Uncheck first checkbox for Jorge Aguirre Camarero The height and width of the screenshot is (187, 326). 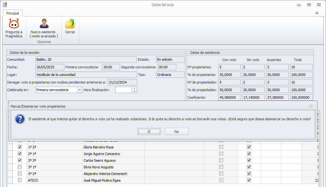[20, 154]
